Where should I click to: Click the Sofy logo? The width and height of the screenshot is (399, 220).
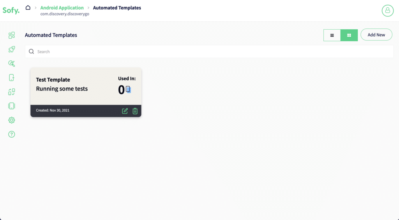pyautogui.click(x=11, y=11)
